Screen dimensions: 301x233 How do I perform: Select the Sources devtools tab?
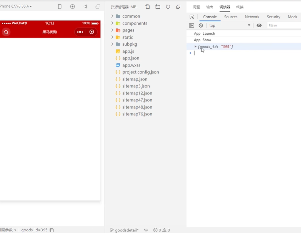click(231, 17)
